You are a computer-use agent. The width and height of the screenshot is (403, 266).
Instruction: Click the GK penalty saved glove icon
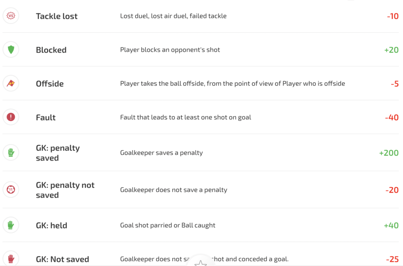click(x=11, y=153)
